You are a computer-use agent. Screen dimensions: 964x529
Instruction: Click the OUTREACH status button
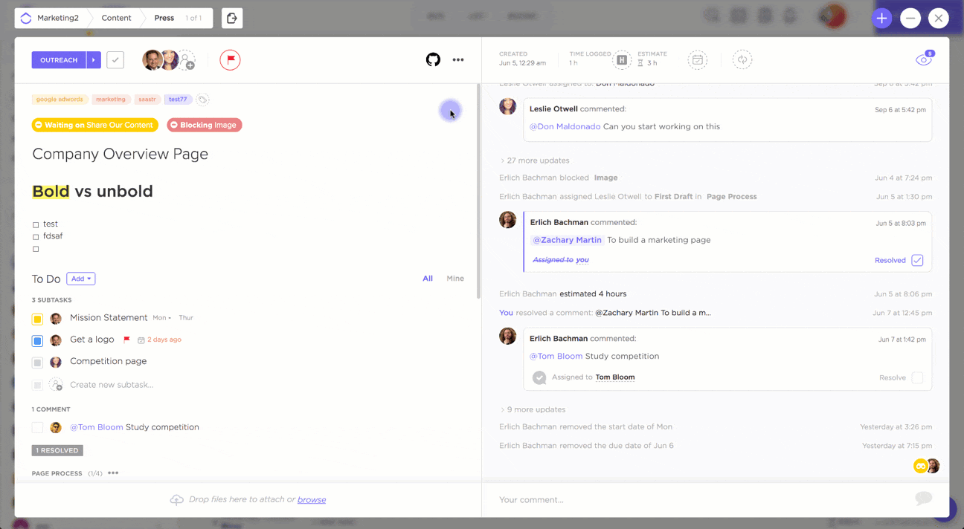point(59,60)
